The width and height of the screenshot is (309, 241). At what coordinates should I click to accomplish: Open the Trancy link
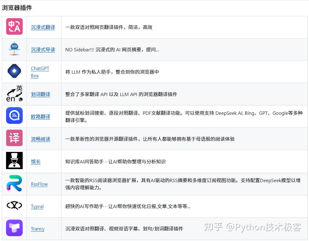point(37,229)
